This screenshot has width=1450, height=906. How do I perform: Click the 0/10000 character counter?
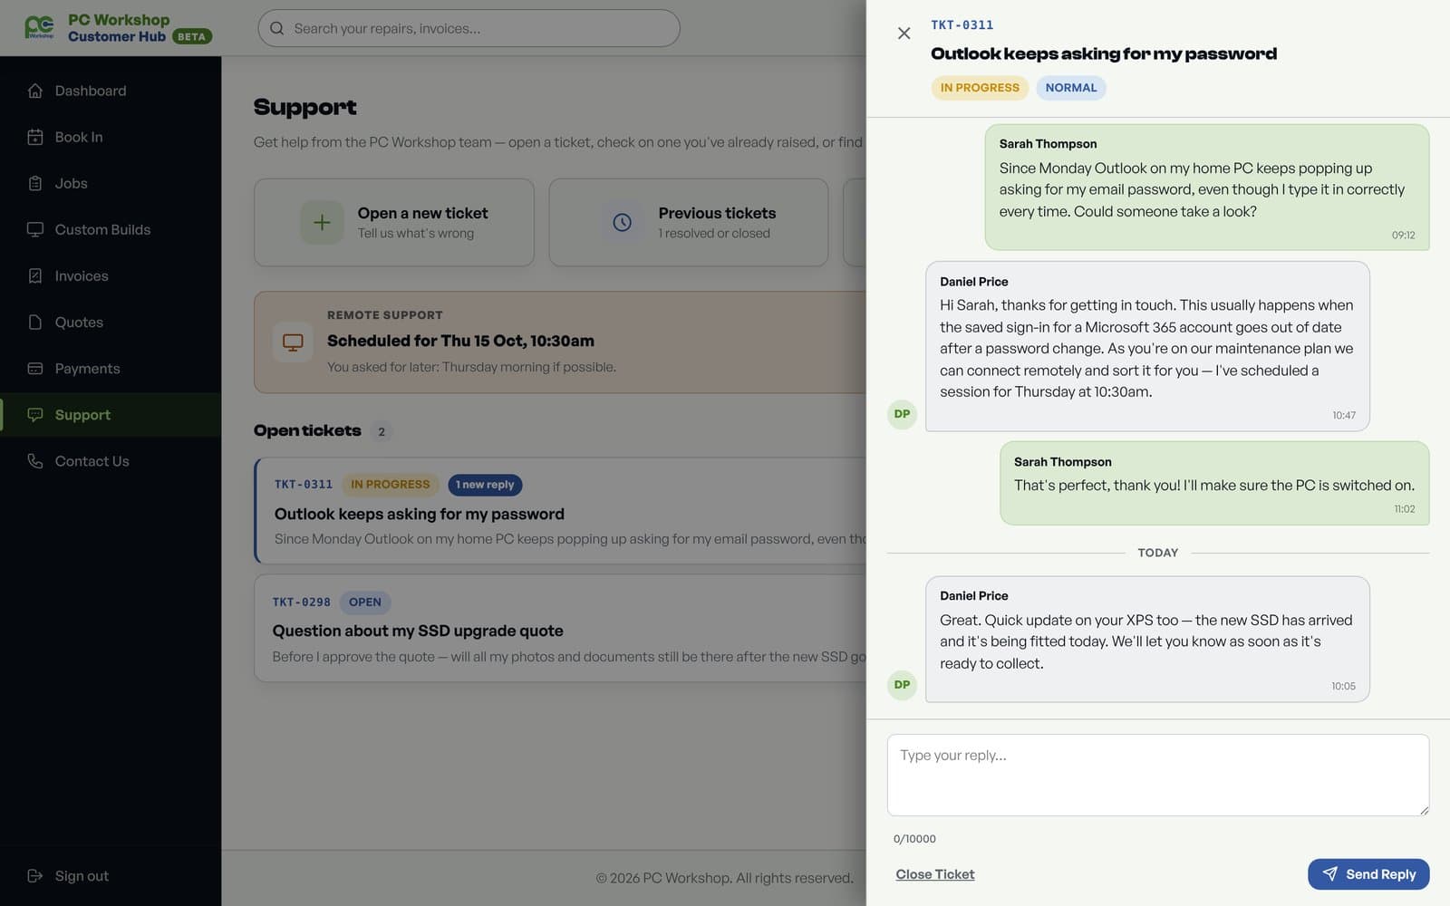click(x=914, y=839)
